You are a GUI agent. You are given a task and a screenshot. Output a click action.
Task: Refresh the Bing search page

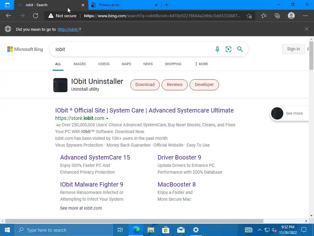pos(36,16)
